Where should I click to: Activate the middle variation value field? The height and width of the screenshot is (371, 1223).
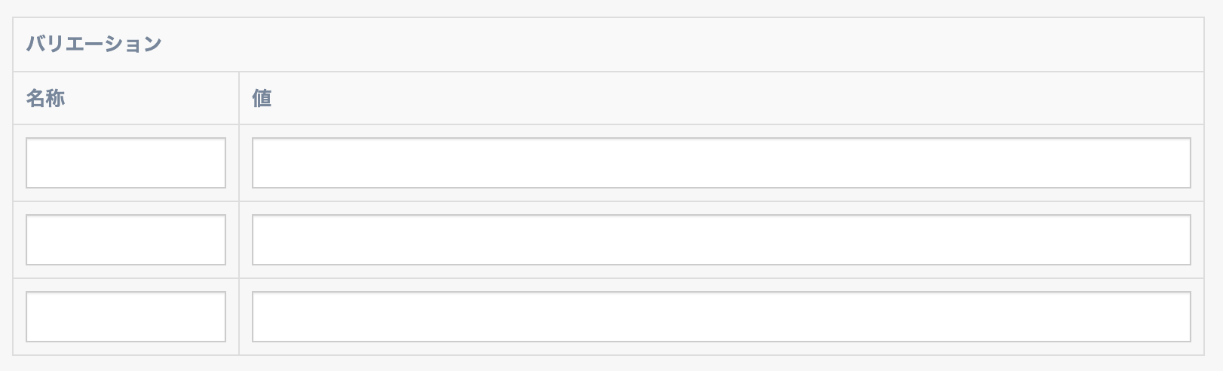pos(721,240)
